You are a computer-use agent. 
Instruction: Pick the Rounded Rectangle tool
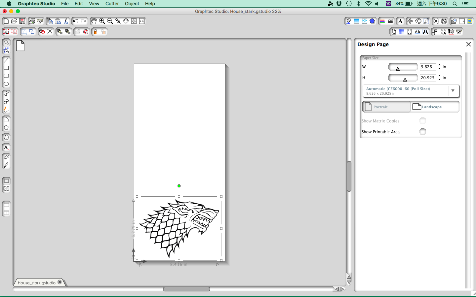click(6, 76)
